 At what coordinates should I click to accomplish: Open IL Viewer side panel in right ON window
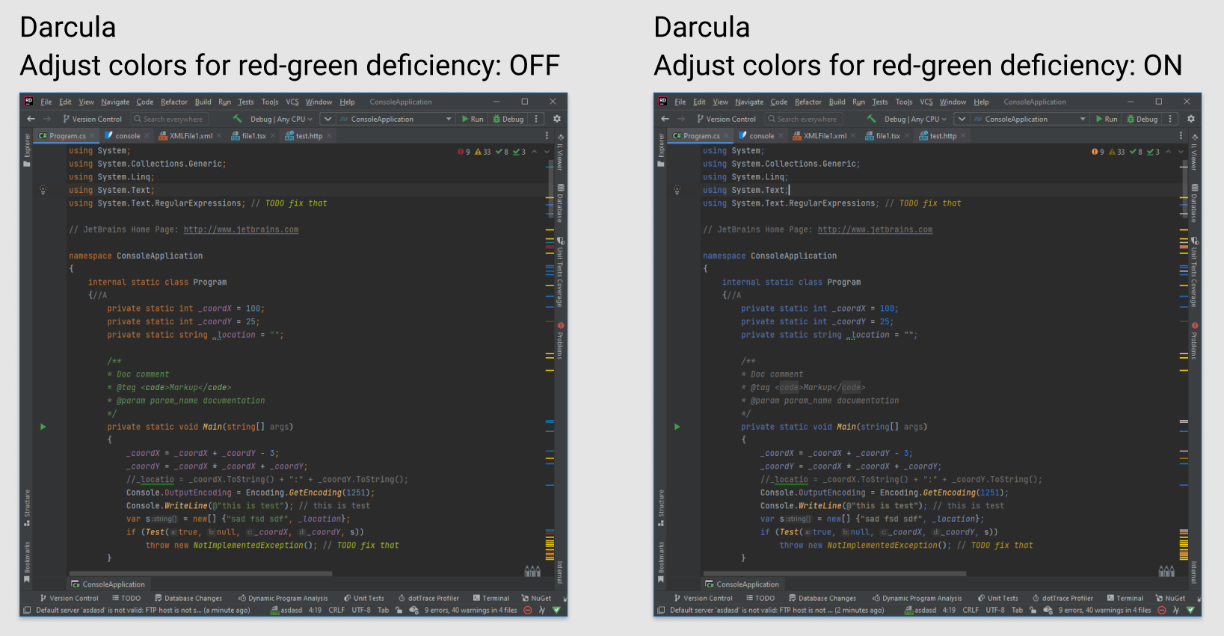(x=1194, y=152)
